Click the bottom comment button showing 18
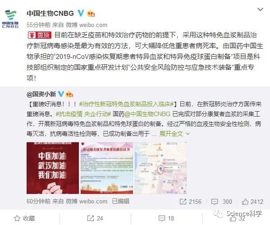The width and height of the screenshot is (270, 225). click(x=166, y=218)
